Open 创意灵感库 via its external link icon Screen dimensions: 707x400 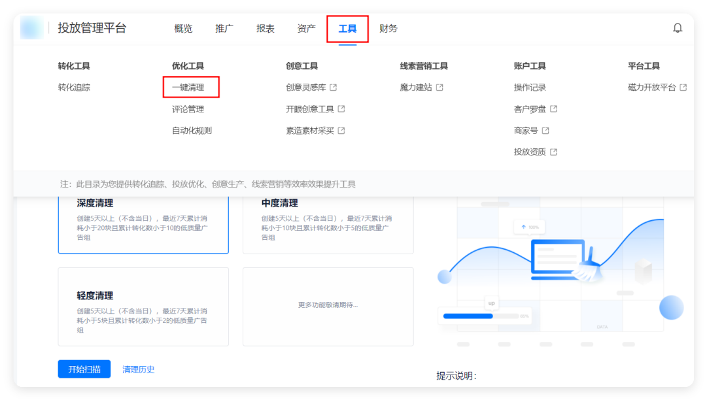(335, 88)
